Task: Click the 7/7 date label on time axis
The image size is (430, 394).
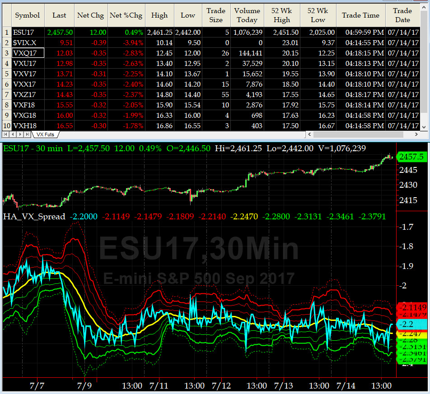Action: point(37,386)
